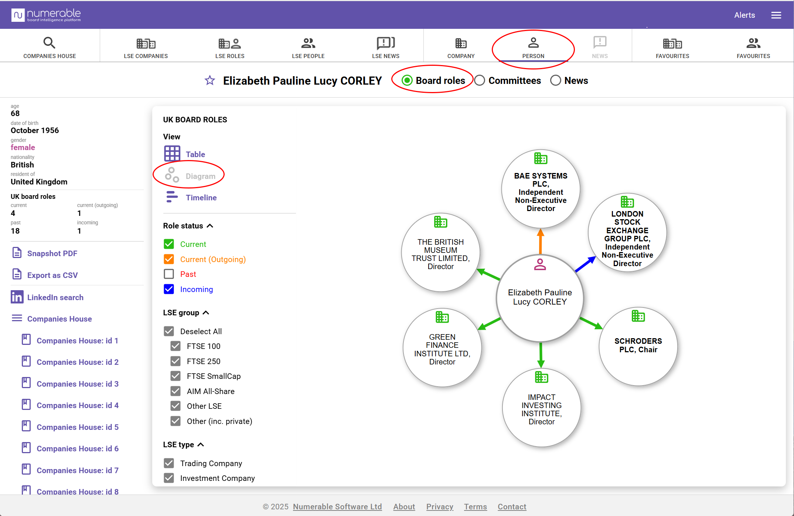Click Export as CSV link
This screenshot has height=516, width=794.
tap(52, 275)
